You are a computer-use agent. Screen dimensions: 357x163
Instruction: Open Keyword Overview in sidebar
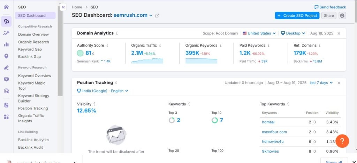(x=35, y=76)
